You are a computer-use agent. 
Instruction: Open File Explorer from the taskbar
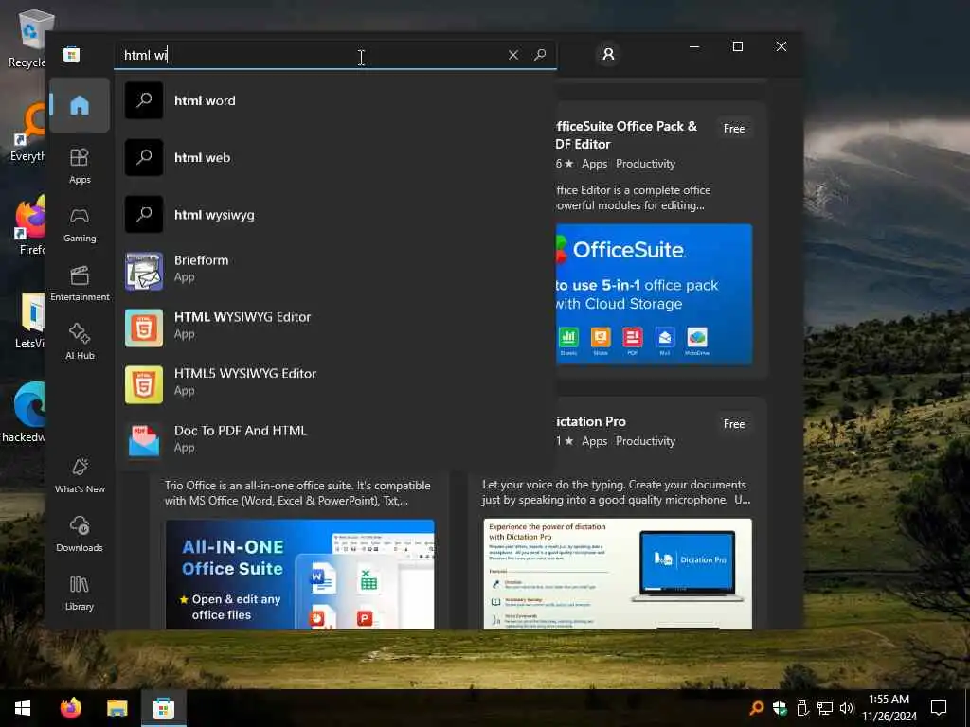point(117,708)
